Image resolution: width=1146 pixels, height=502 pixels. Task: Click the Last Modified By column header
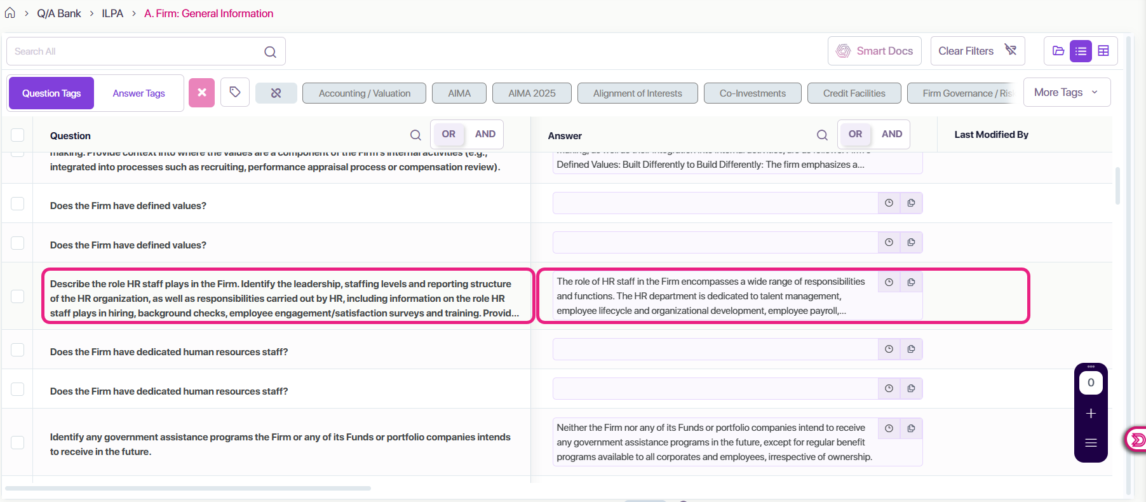(991, 135)
